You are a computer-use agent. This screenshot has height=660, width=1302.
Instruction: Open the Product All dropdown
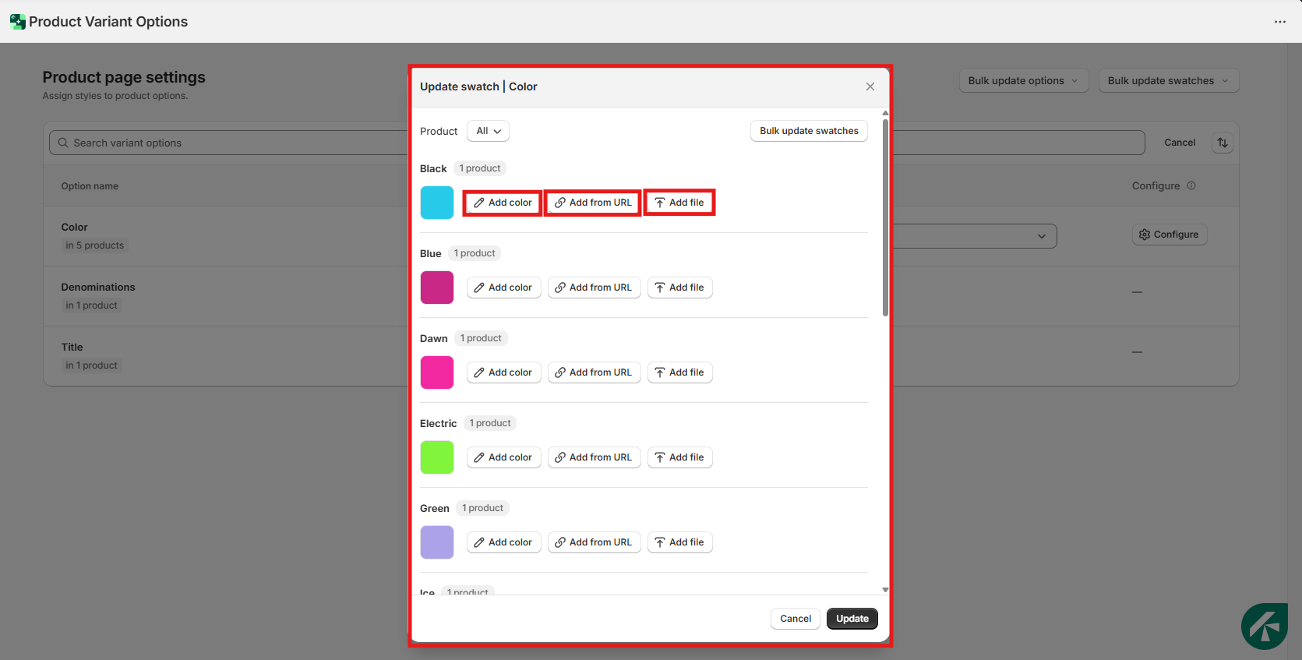tap(488, 131)
